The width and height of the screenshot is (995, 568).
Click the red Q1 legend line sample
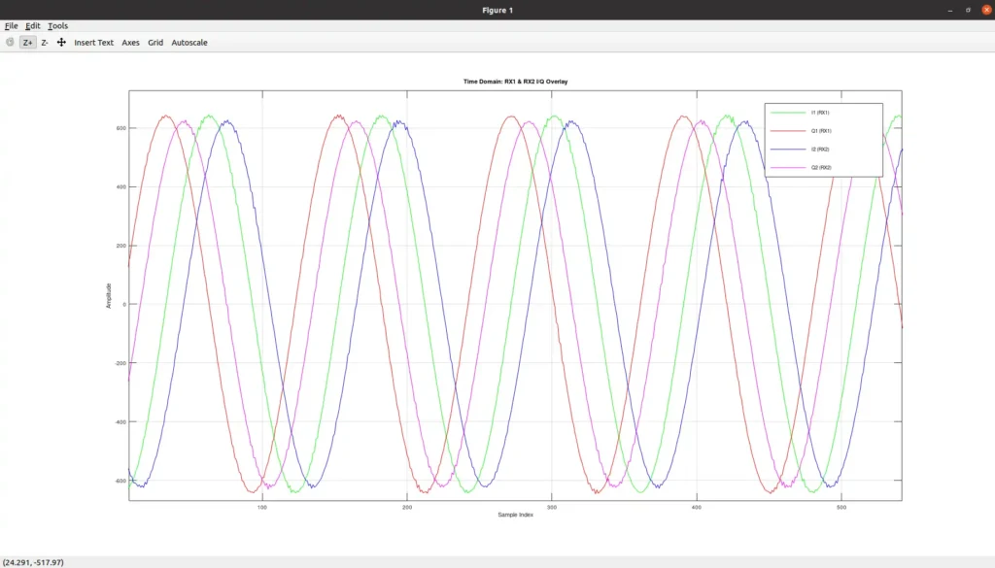(787, 130)
